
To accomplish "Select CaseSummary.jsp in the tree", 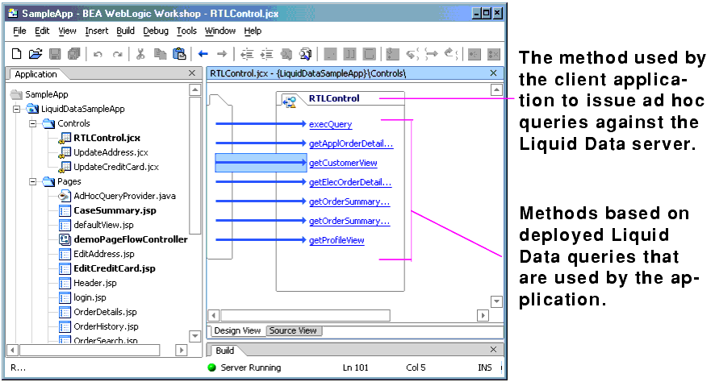I will (x=115, y=211).
